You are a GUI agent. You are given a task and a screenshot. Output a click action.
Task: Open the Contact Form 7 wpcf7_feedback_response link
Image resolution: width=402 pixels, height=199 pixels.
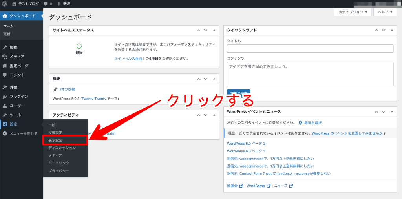(279, 173)
